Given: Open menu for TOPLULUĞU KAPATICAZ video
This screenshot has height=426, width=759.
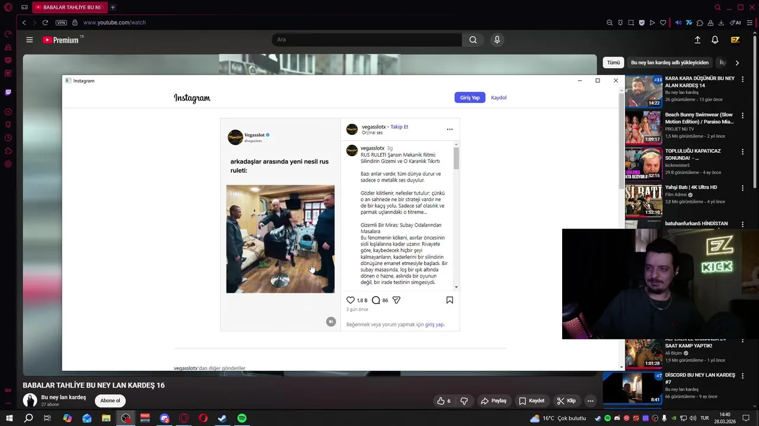Looking at the screenshot, I should point(742,152).
